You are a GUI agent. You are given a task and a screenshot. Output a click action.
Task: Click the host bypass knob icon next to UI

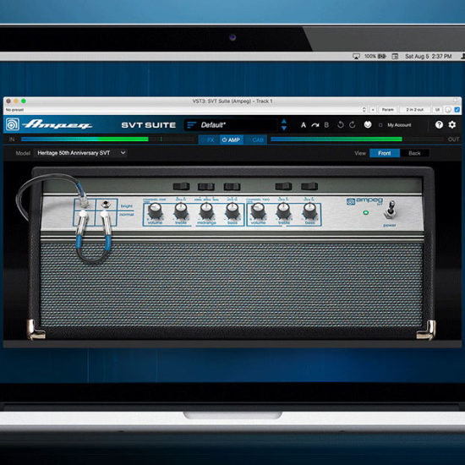(448, 110)
